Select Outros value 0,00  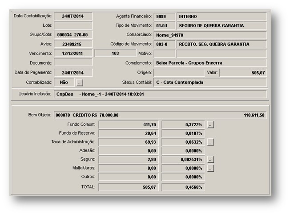(129, 177)
